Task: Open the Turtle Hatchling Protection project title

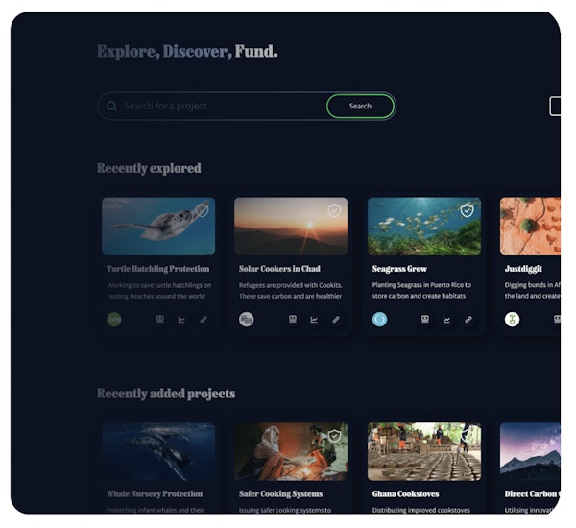Action: pyautogui.click(x=158, y=269)
